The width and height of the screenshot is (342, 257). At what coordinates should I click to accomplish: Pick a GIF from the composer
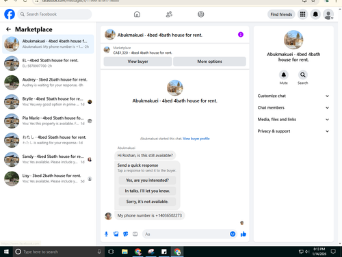[135, 234]
